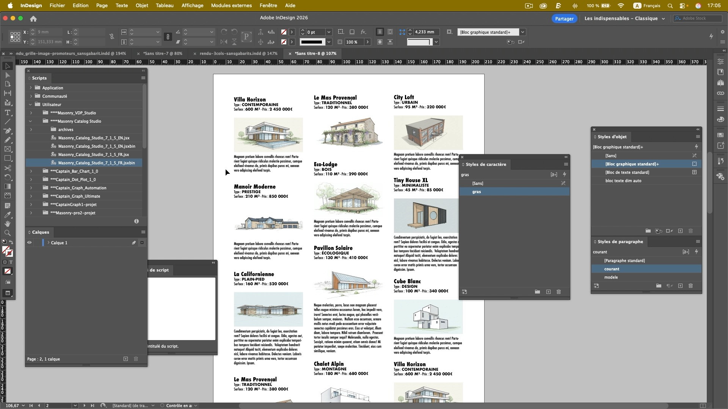Activate the Zoom tool magnifier
Viewport: 728px width, 409px height.
click(7, 233)
